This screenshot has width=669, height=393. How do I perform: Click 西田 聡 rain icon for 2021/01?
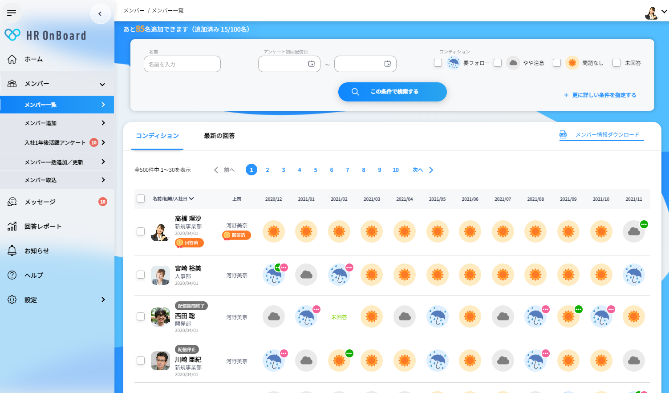(x=306, y=316)
